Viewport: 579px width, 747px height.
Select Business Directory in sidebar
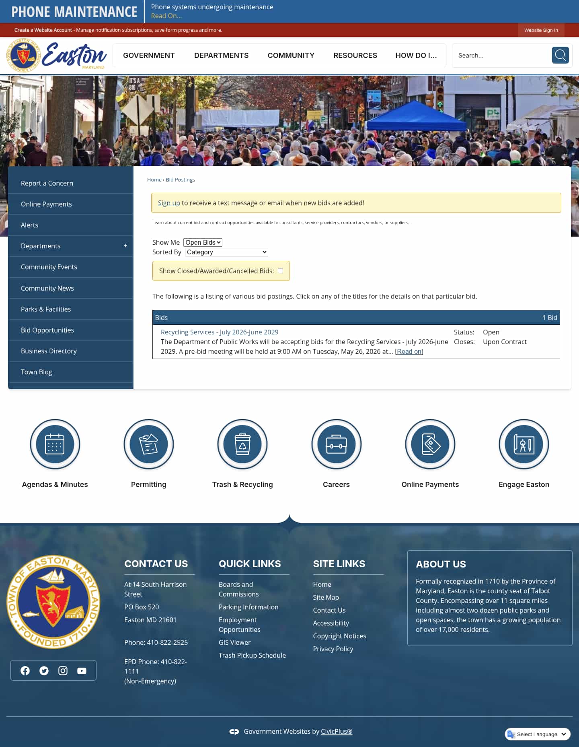(71, 351)
